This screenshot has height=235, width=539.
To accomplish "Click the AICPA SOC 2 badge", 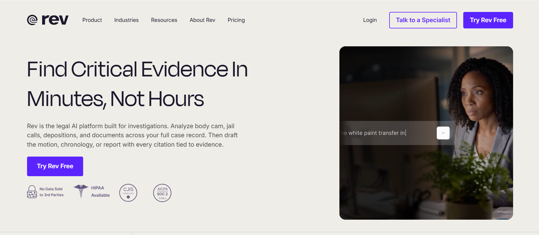I will click(162, 193).
